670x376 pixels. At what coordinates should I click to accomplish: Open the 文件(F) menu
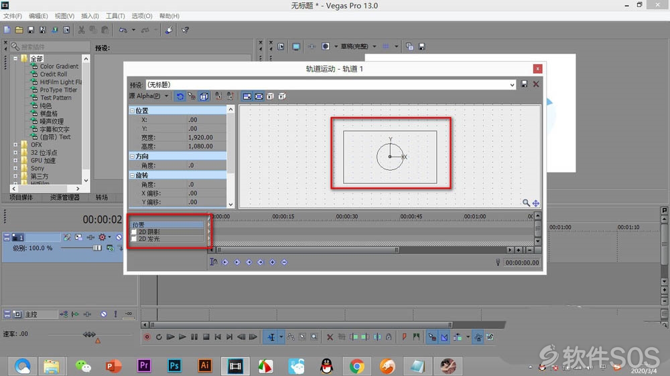(12, 16)
